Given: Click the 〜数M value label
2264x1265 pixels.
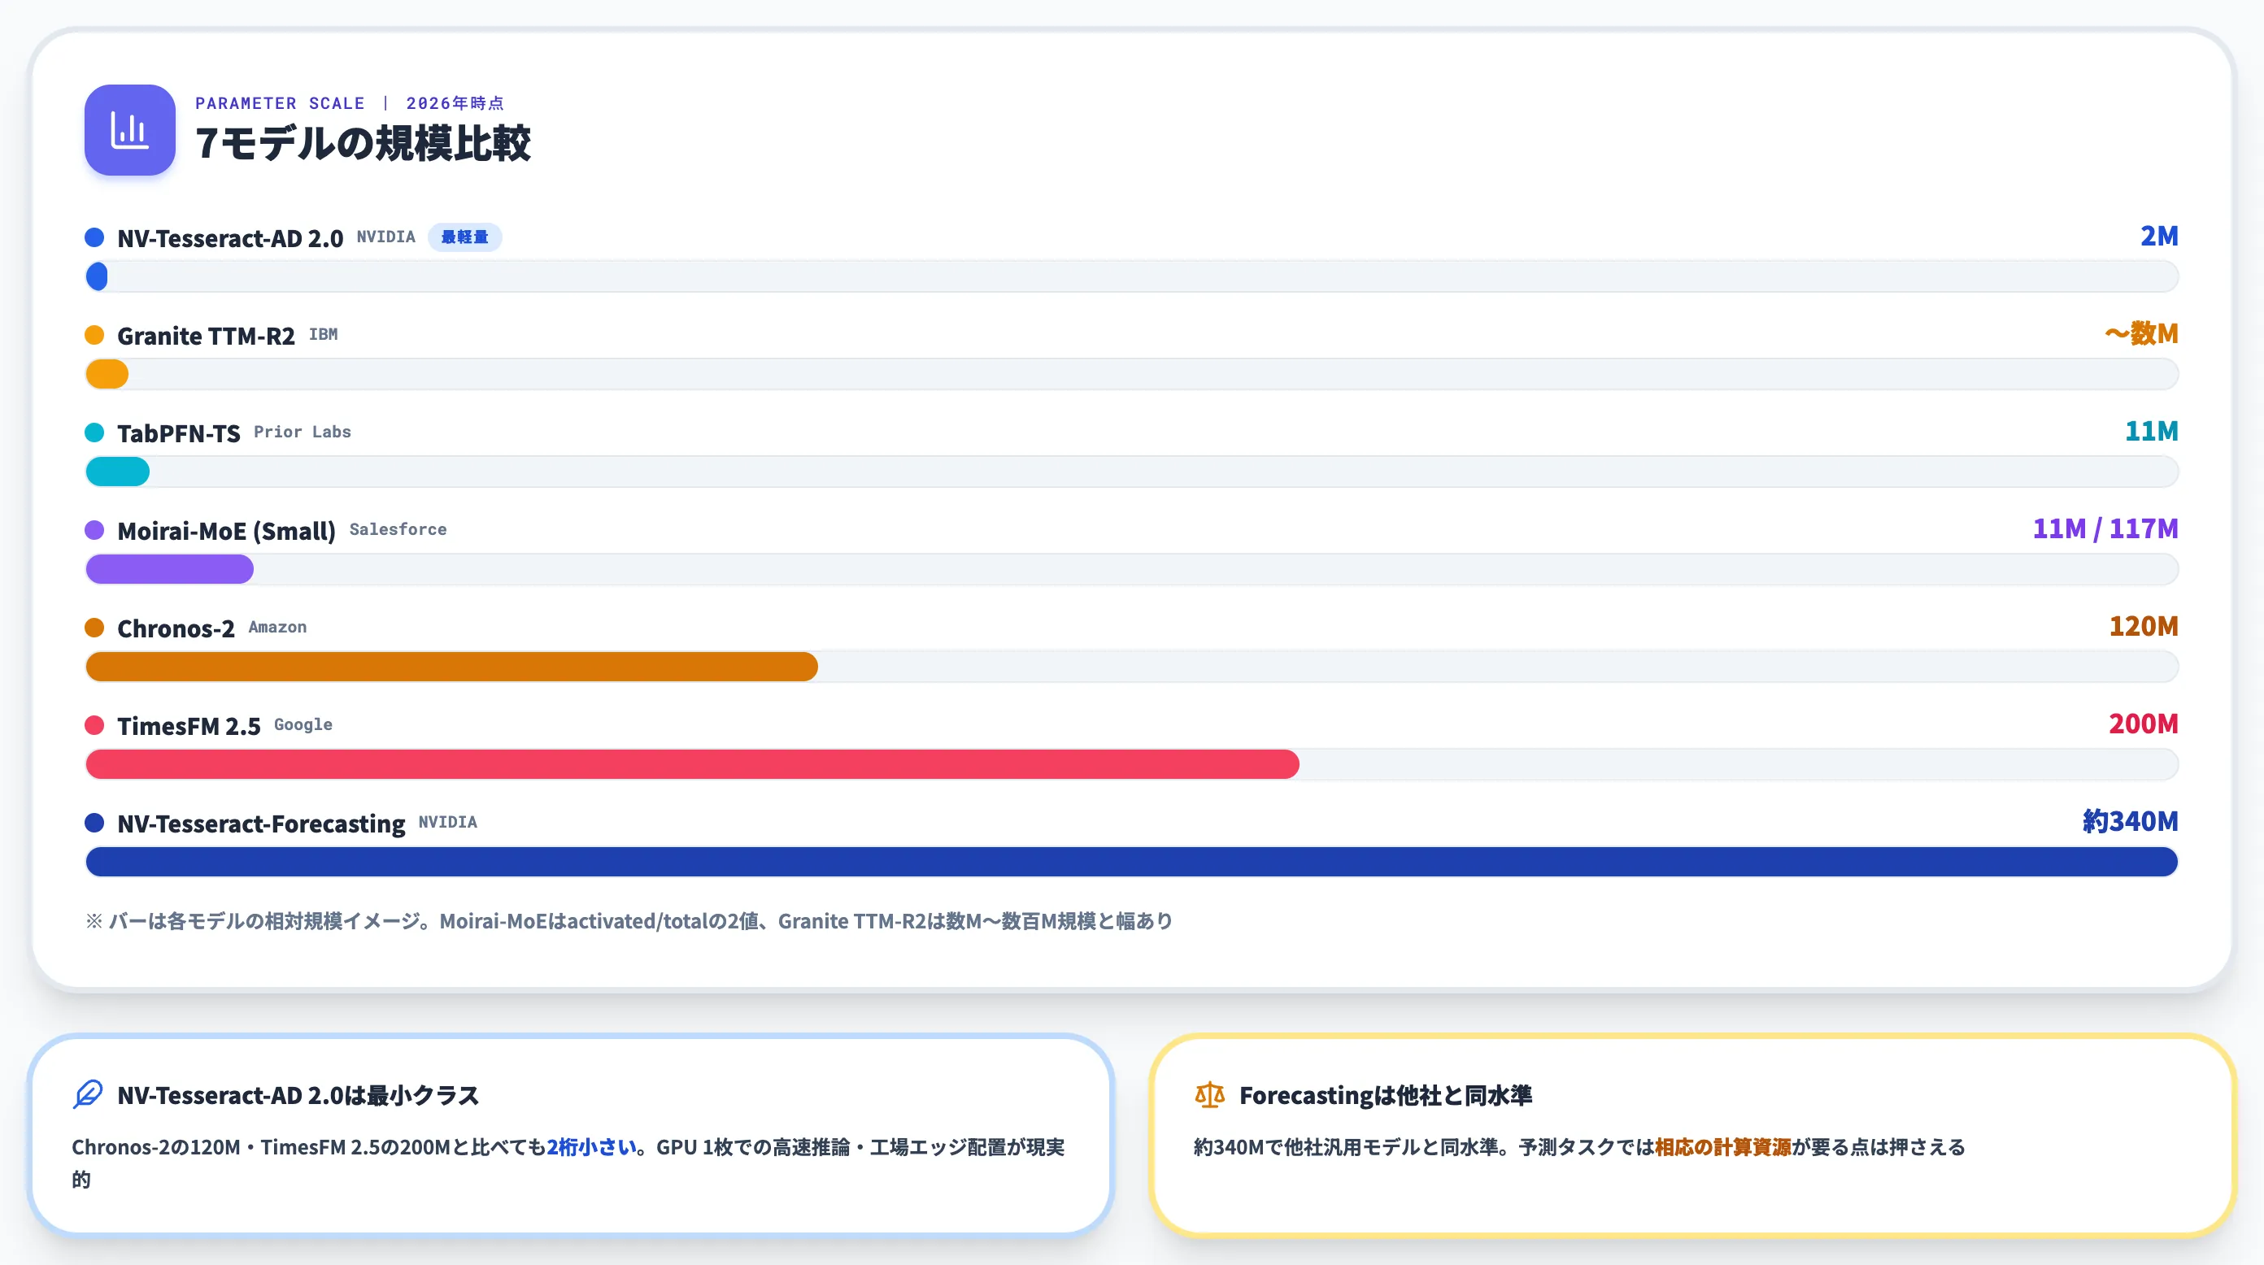Looking at the screenshot, I should (x=2141, y=334).
